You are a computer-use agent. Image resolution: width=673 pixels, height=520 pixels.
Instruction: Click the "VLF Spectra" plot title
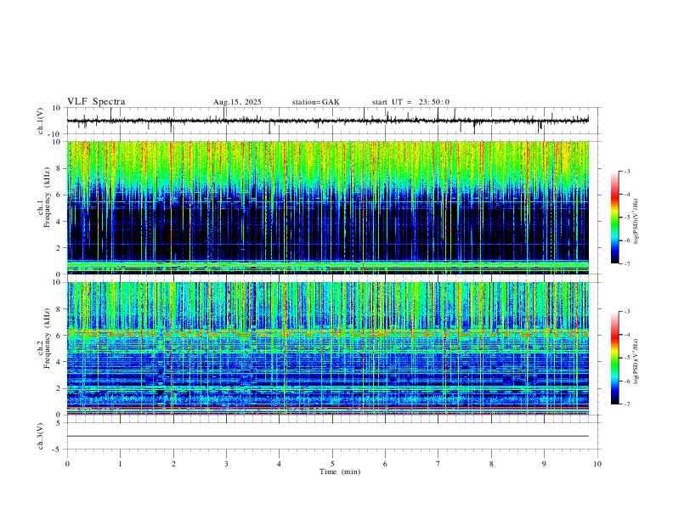96,102
